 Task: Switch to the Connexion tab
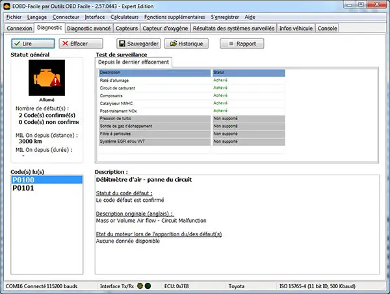(19, 29)
